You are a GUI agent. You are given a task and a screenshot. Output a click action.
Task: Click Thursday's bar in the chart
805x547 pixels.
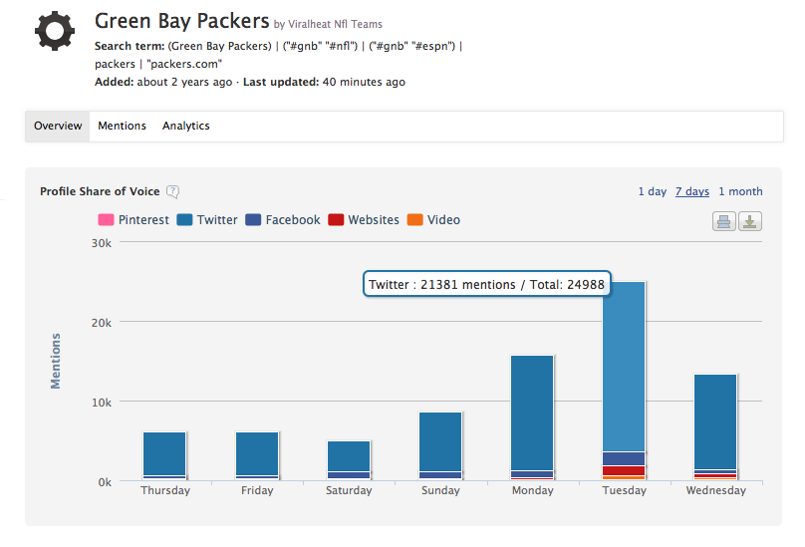[164, 453]
